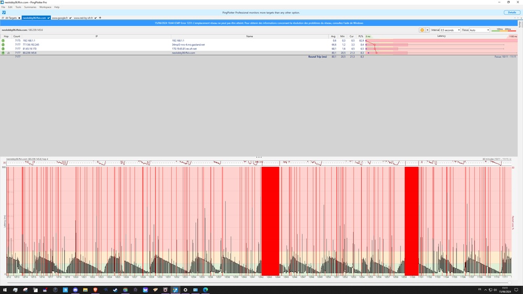
Task: Open the vertical Alerts side panel
Action: click(x=520, y=24)
